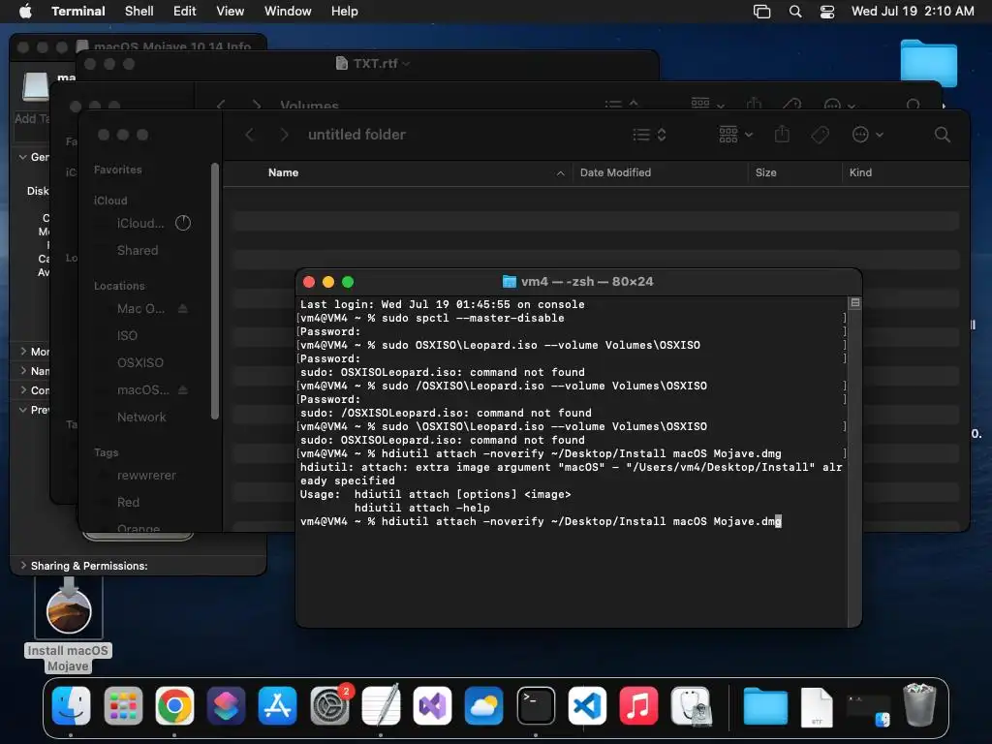Image resolution: width=992 pixels, height=744 pixels.
Task: Open the action (ellipsis) dropdown menu
Action: [x=867, y=134]
